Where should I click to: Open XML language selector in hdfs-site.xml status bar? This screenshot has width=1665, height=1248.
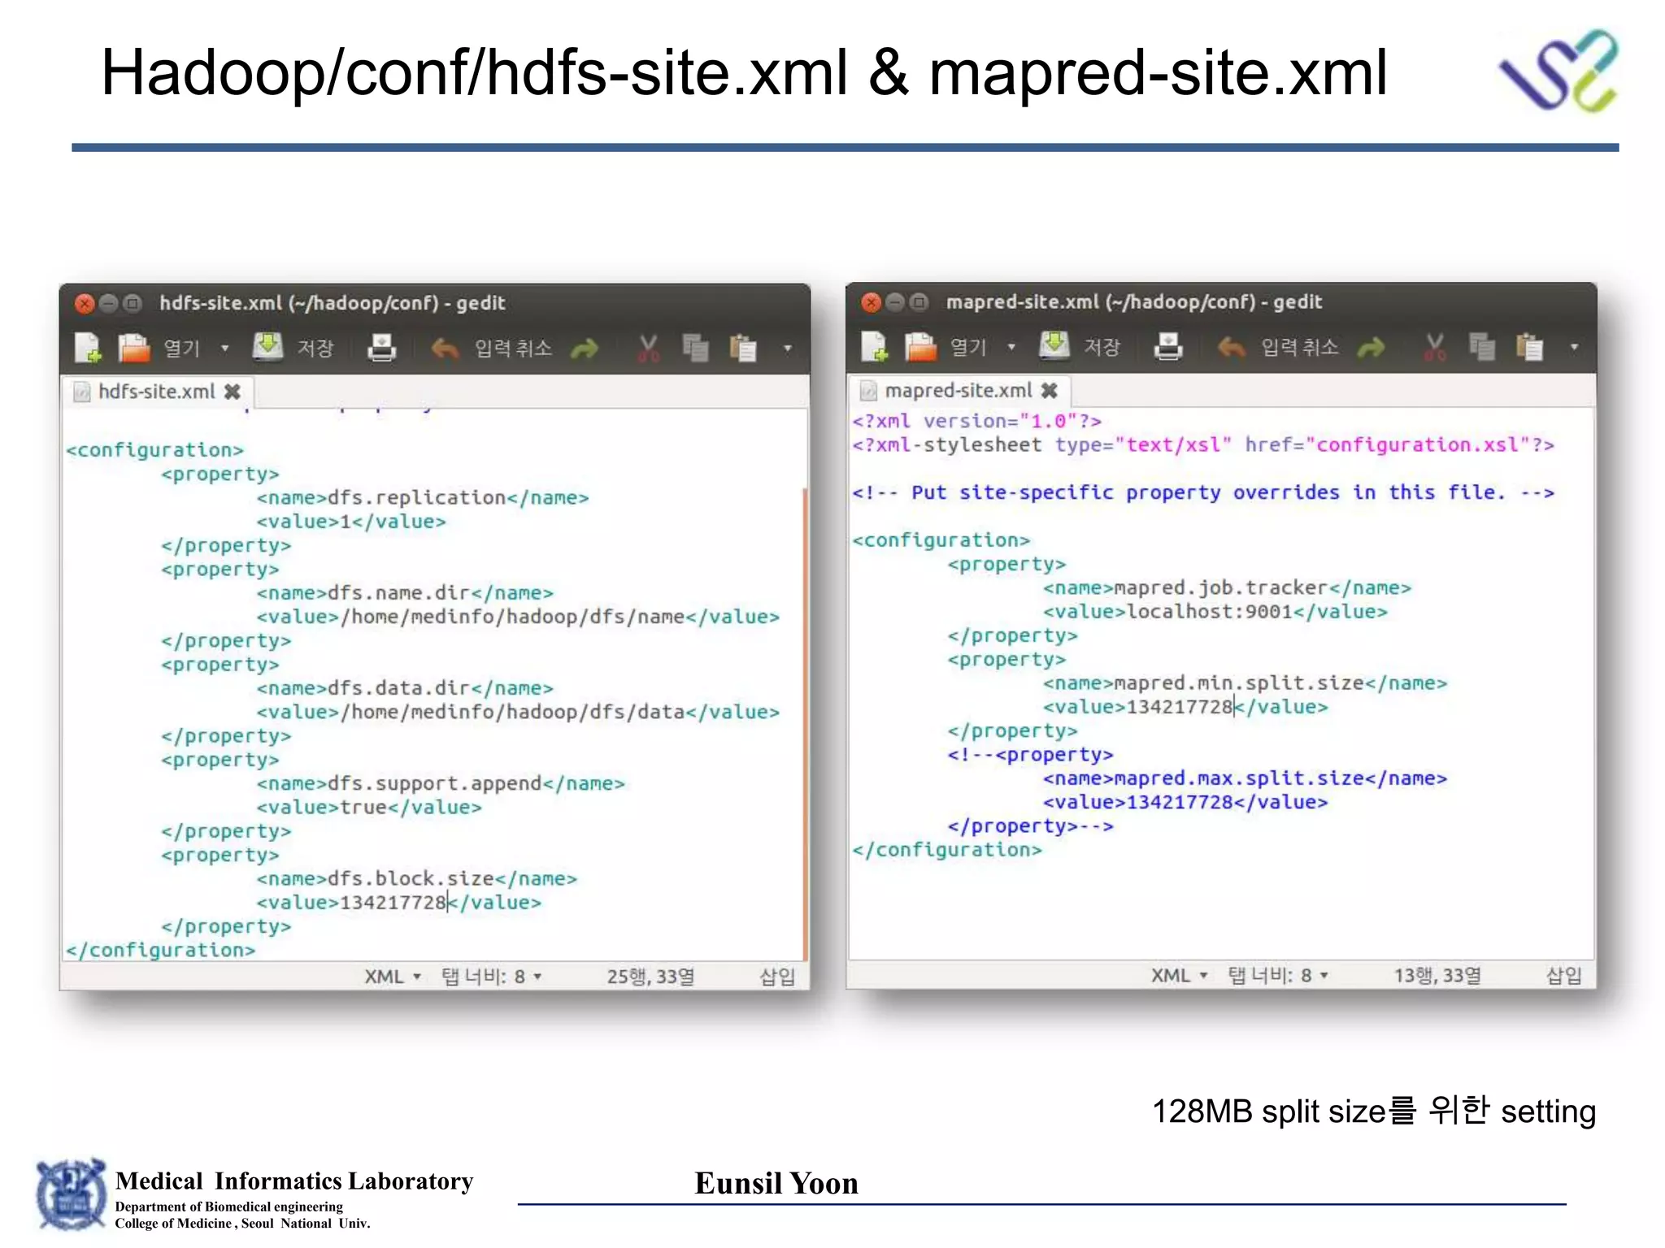coord(392,977)
